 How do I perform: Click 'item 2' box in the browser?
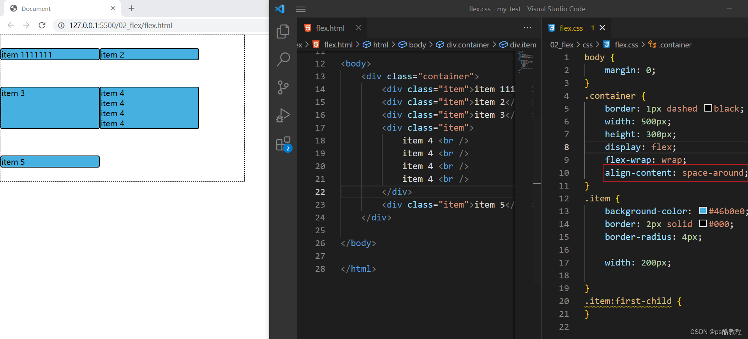tap(149, 54)
